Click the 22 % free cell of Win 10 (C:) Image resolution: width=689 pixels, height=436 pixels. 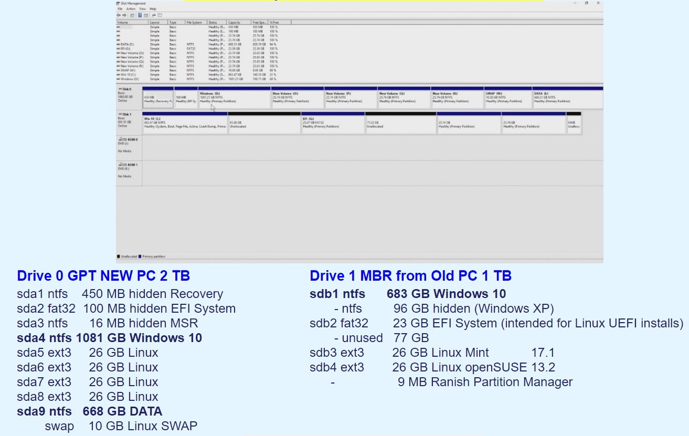[272, 75]
